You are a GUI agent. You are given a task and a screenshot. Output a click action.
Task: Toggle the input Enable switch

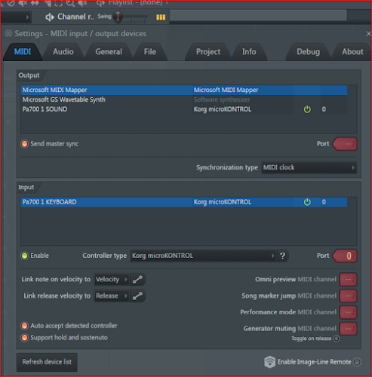(24, 256)
